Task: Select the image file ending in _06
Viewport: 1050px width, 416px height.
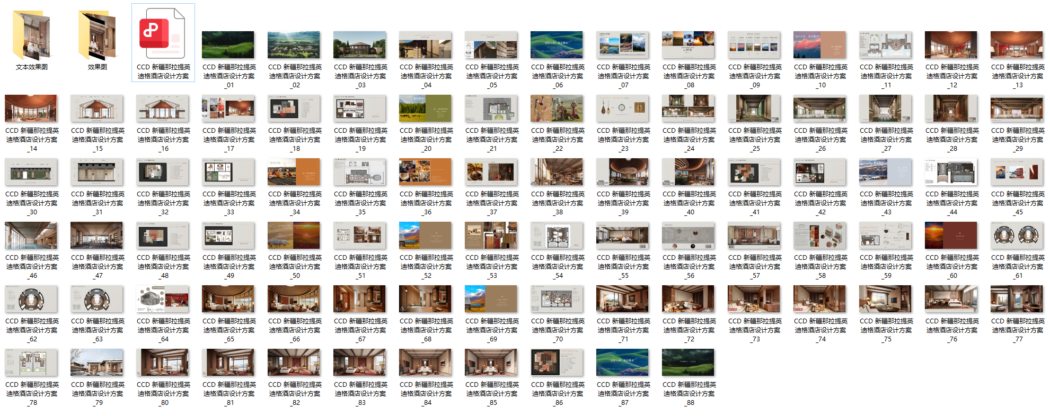Action: 557,44
